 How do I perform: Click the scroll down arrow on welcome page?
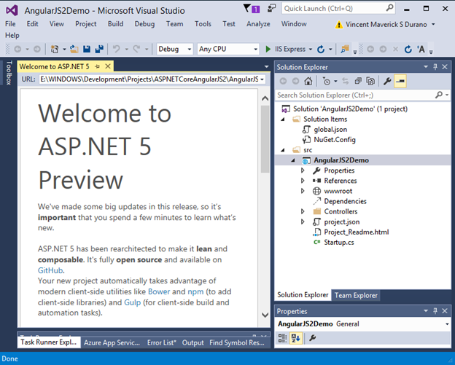(265, 315)
